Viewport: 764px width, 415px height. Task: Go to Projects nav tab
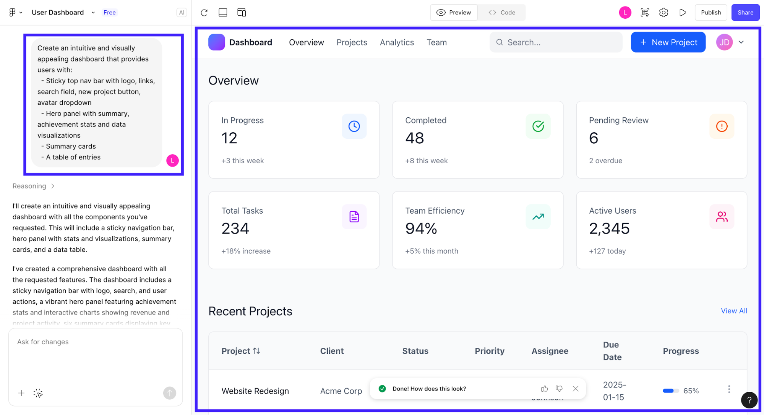pyautogui.click(x=352, y=42)
